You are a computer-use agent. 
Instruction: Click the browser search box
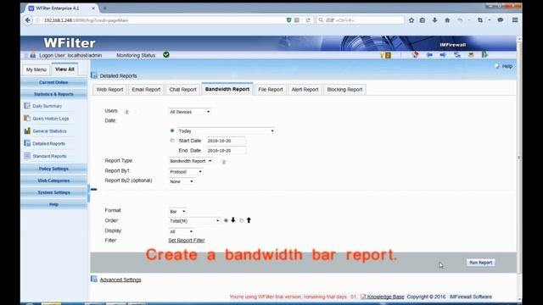pos(360,20)
